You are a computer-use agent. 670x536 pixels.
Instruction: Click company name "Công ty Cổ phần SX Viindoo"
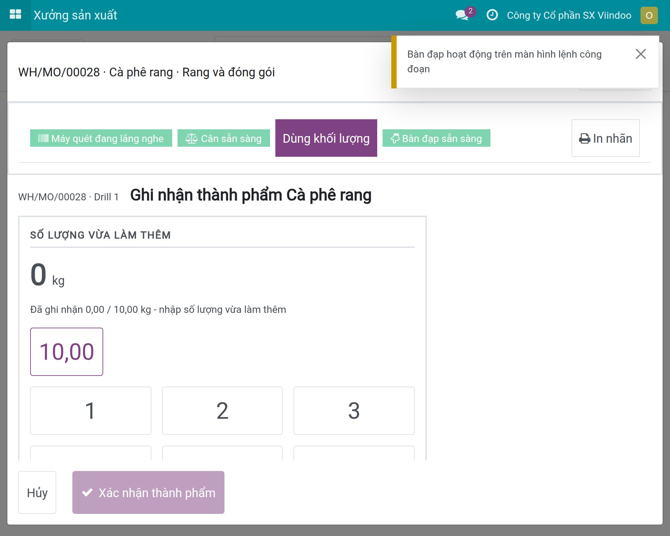point(569,15)
